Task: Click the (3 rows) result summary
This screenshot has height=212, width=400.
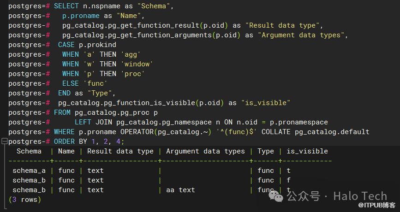Action: tap(25, 200)
